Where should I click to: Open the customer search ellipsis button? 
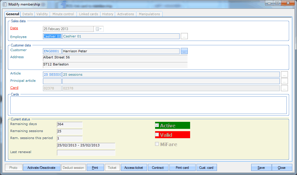click(184, 51)
